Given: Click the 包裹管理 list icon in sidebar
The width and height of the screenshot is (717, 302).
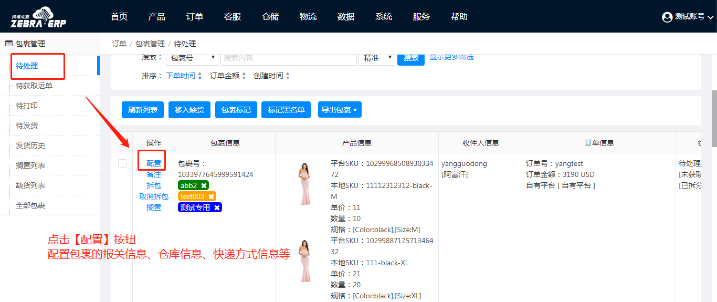Looking at the screenshot, I should click(9, 44).
